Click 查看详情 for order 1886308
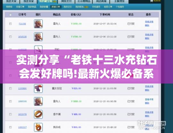Screen dimensions: 173x133 [149, 100]
